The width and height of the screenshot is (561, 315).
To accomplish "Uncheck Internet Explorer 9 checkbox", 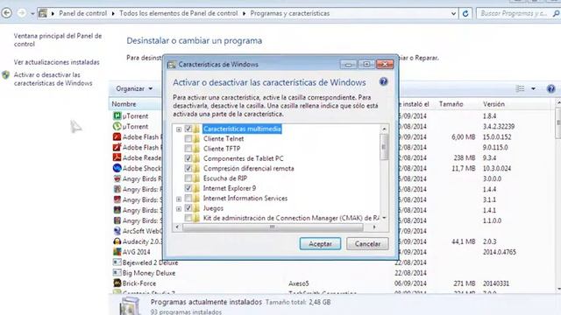I will 188,188.
